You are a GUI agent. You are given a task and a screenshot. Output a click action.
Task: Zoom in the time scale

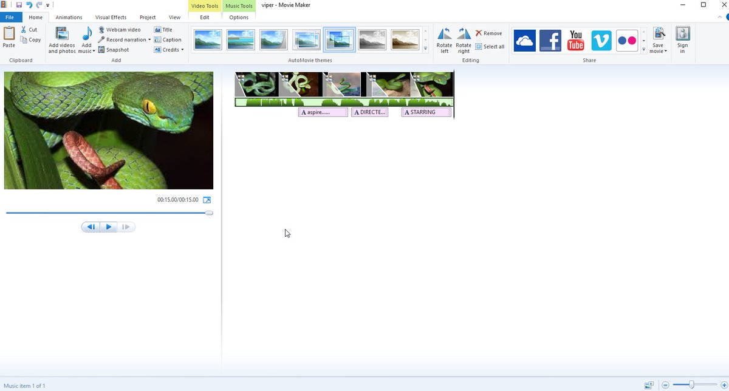[x=723, y=385]
